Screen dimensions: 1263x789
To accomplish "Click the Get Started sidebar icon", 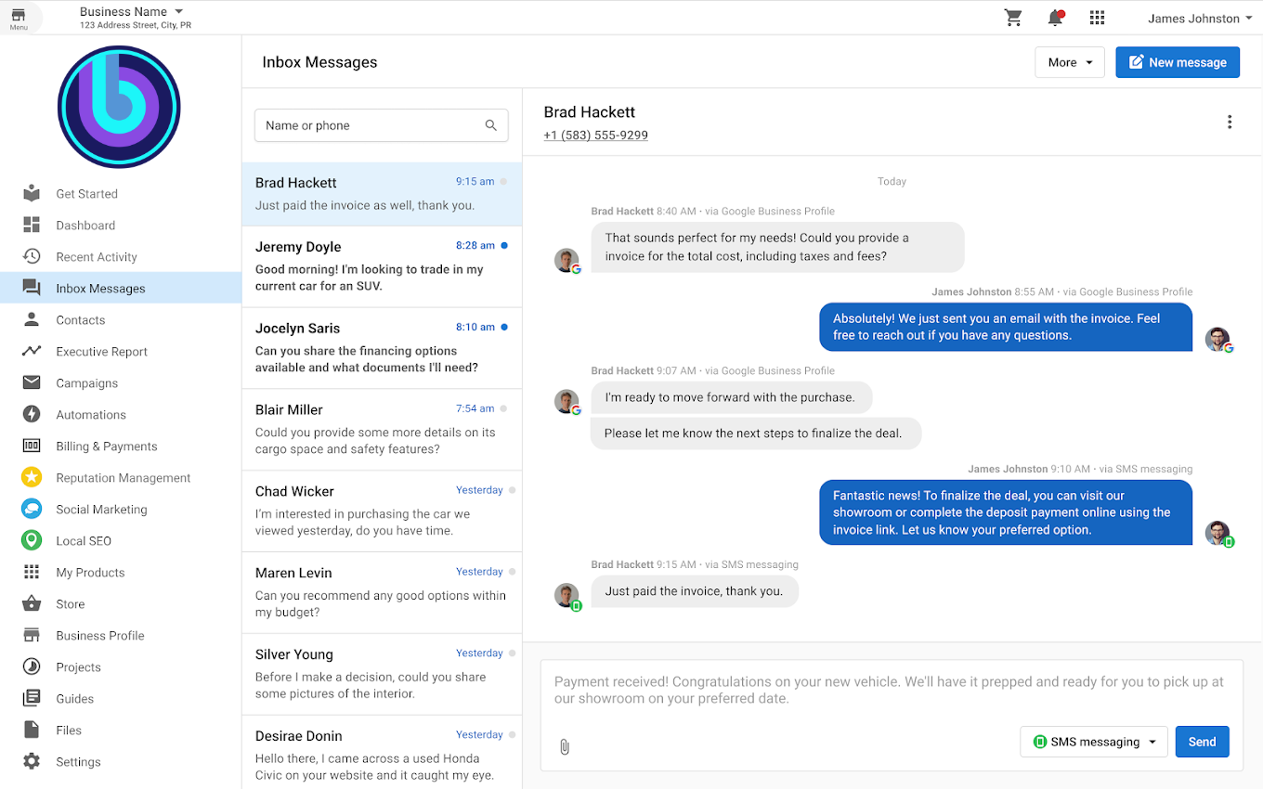I will tap(32, 194).
